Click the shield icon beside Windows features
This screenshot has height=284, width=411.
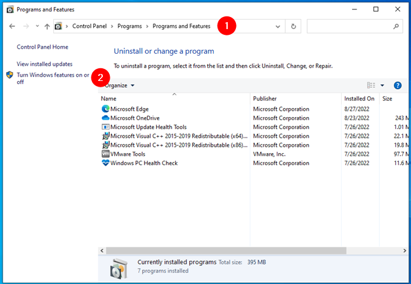pyautogui.click(x=10, y=75)
